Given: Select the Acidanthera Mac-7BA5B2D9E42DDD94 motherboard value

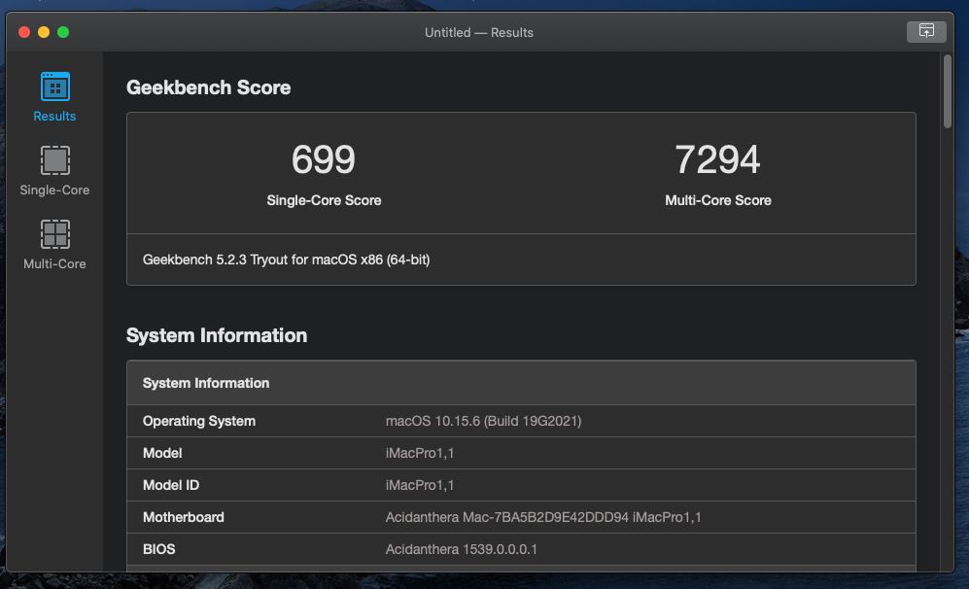Looking at the screenshot, I should pos(543,517).
